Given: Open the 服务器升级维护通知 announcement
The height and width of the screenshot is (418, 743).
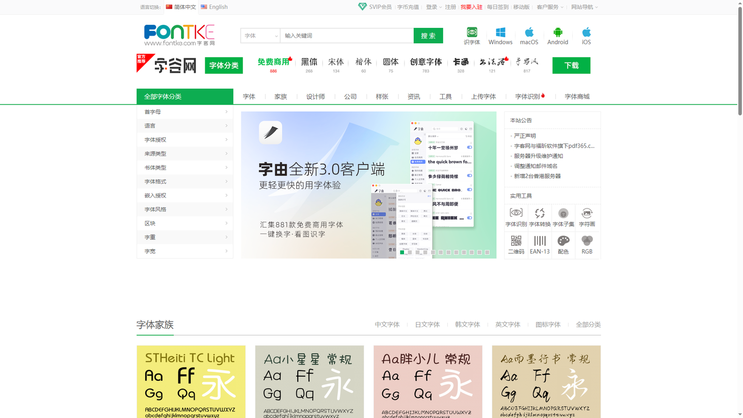Looking at the screenshot, I should coord(538,156).
